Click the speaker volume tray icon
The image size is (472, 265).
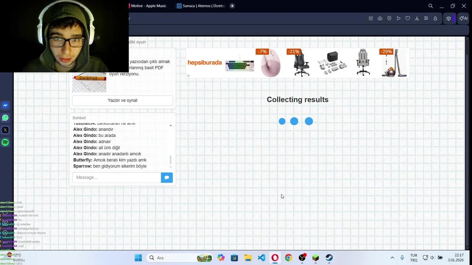[432, 258]
